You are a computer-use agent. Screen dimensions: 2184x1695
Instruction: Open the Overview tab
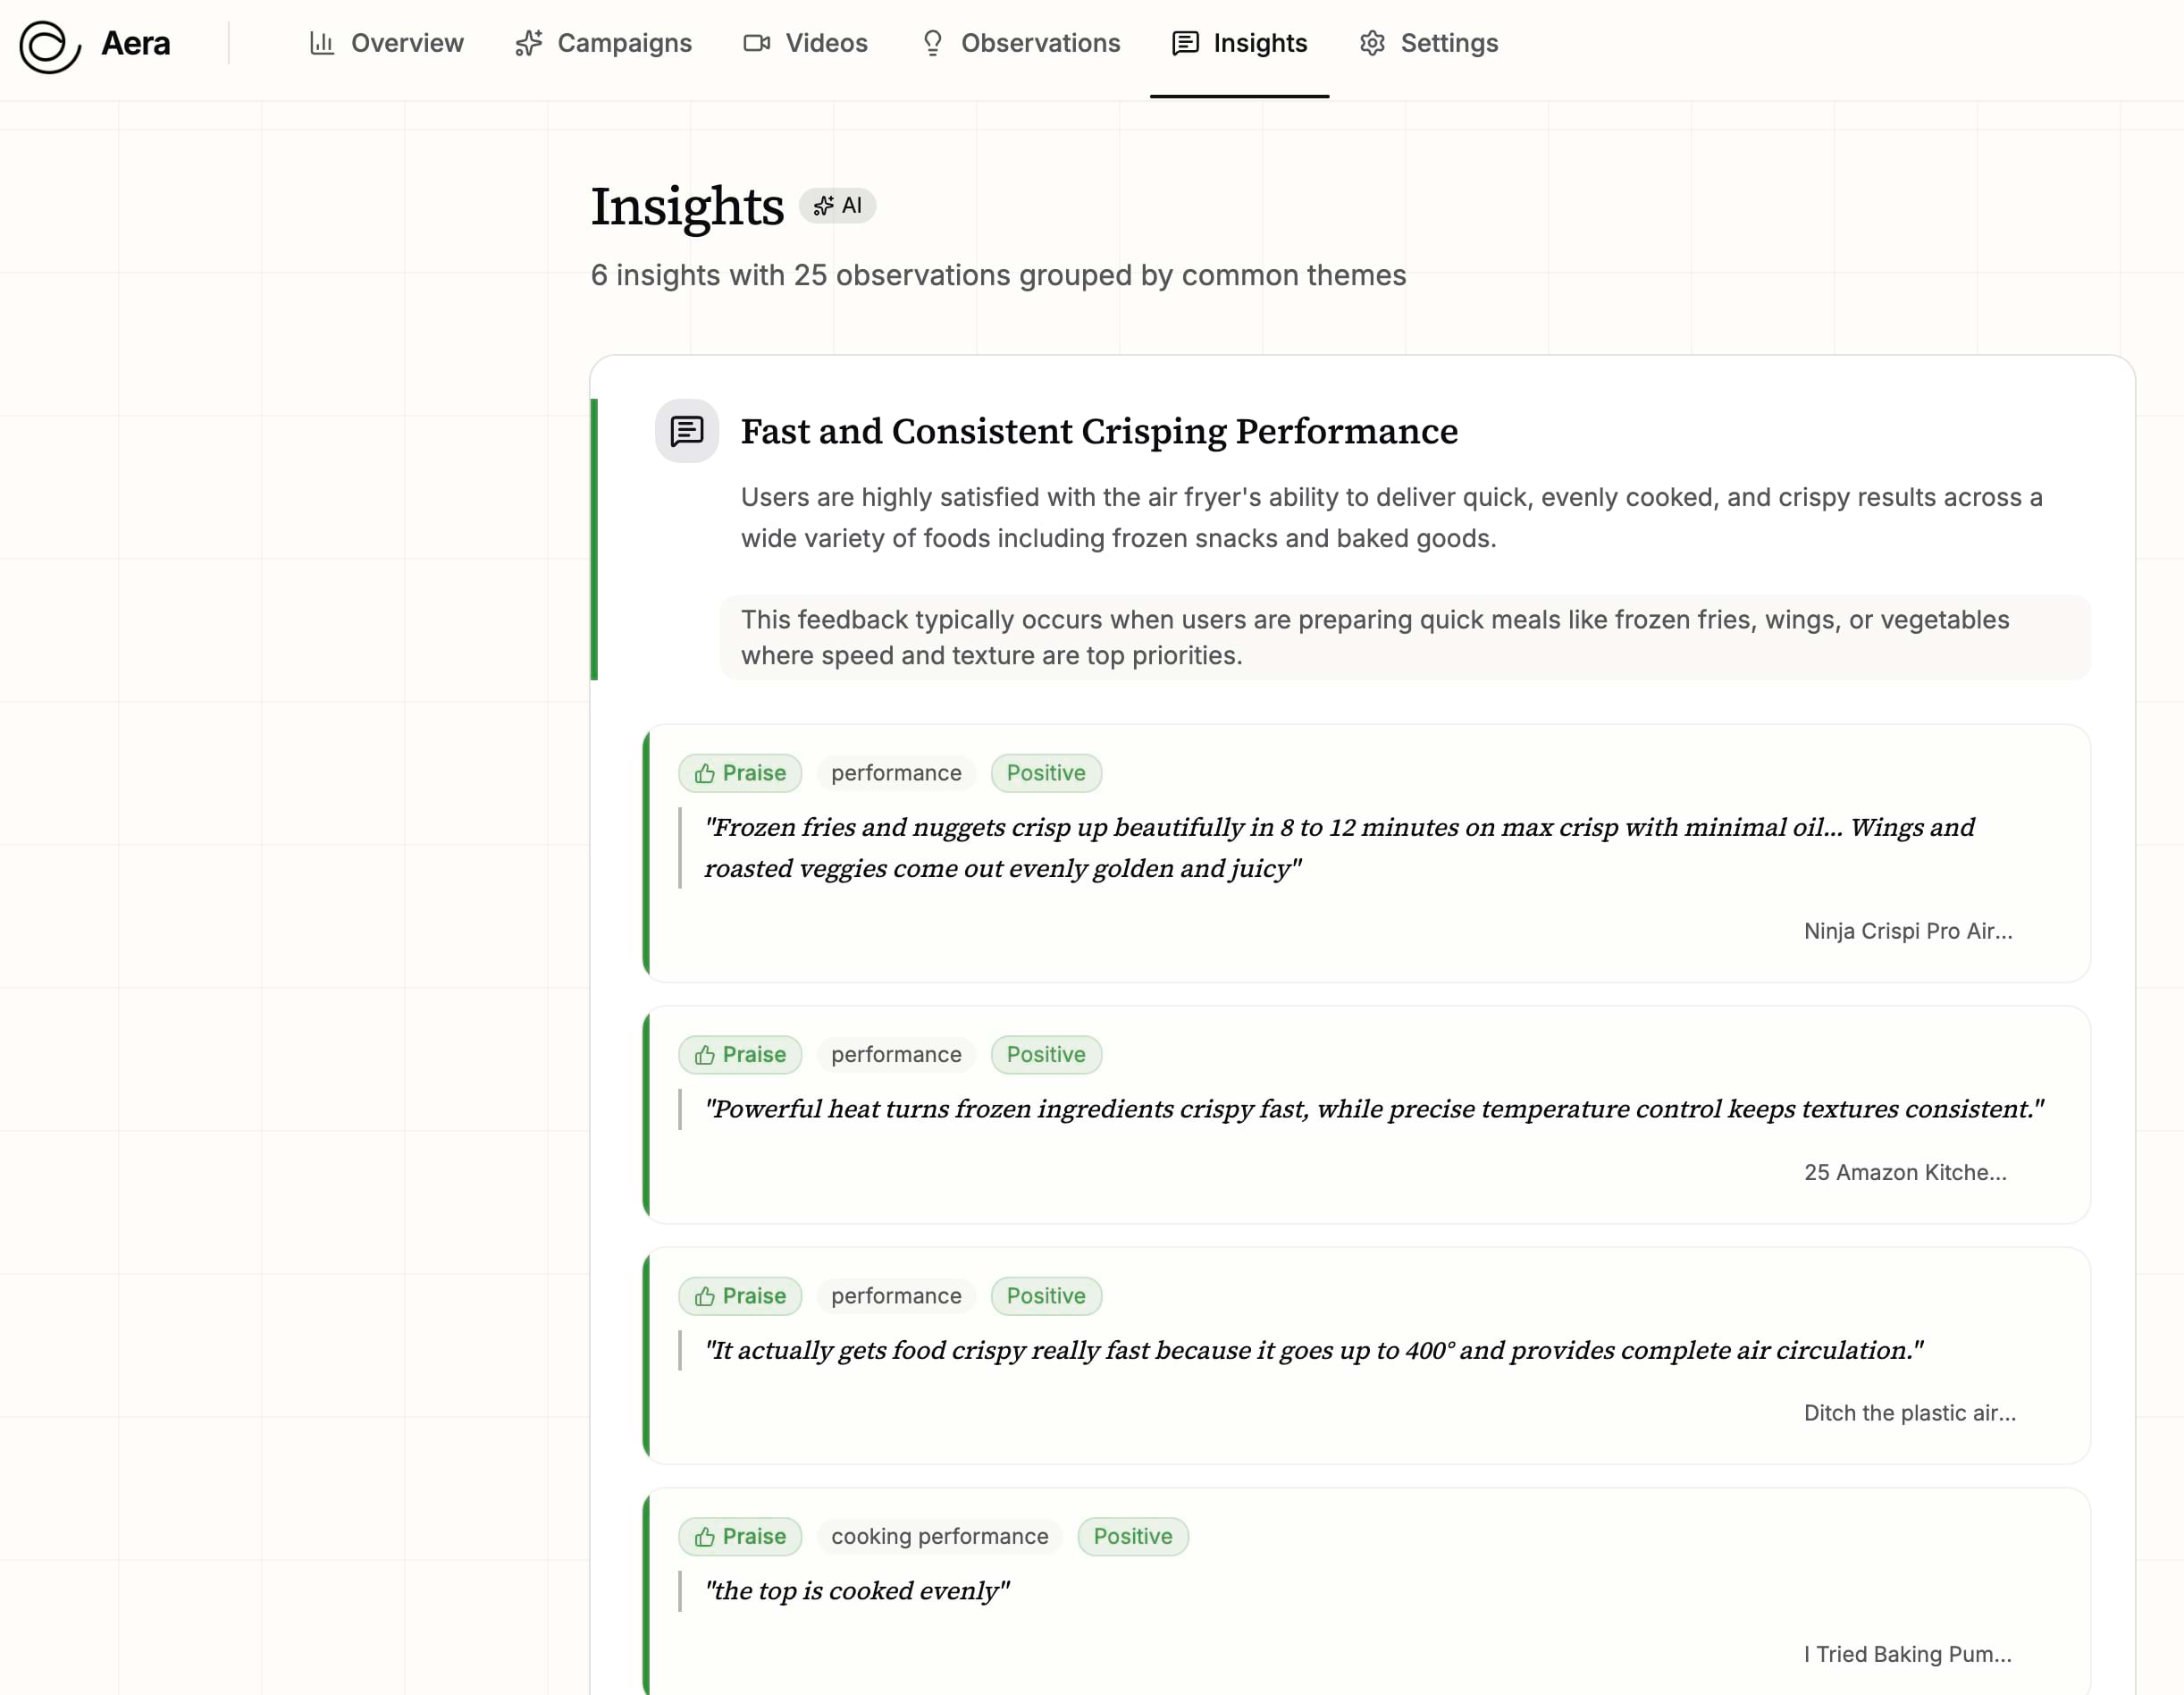[x=407, y=43]
